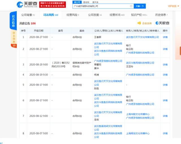Image resolution: width=181 pixels, height=144 pixels.
Task: Open defendant 武汉斗鱼网络科技有限公司 in row 3
Action: [140, 63]
